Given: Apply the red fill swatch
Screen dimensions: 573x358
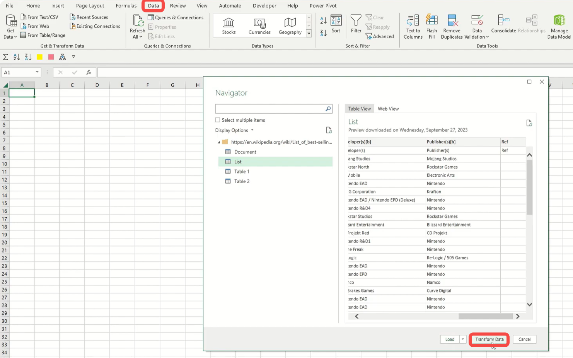Looking at the screenshot, I should click(51, 57).
